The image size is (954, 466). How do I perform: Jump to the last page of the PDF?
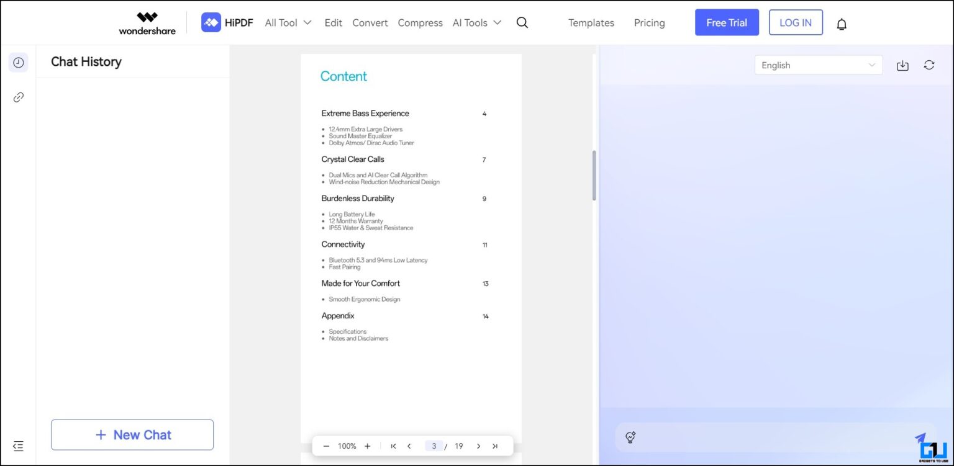pos(495,446)
